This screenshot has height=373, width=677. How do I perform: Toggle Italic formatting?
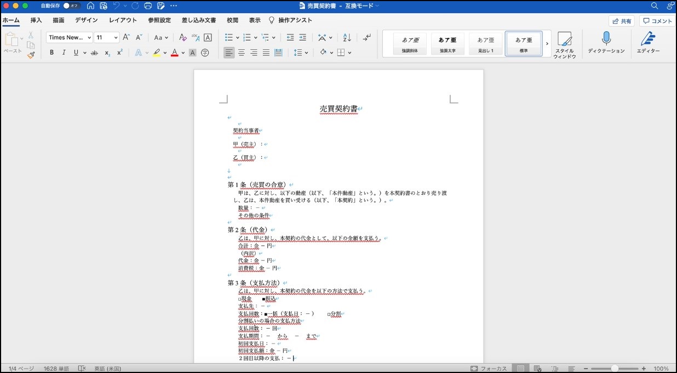(x=64, y=53)
